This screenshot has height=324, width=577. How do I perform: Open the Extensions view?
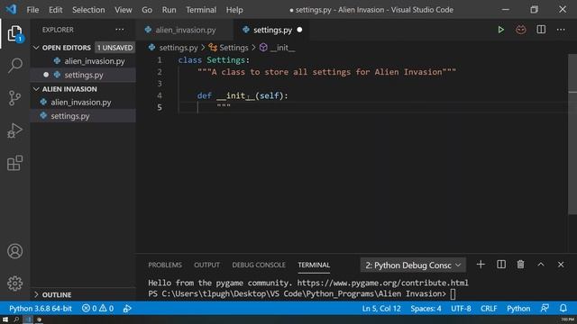point(14,163)
